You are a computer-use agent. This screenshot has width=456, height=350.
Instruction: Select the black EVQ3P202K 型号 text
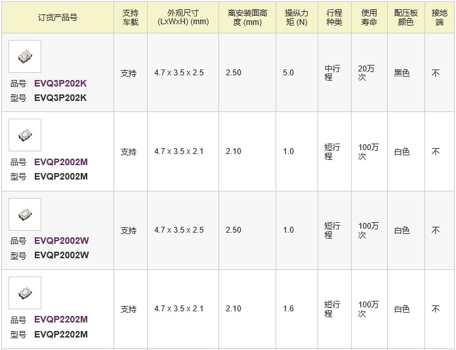click(60, 98)
